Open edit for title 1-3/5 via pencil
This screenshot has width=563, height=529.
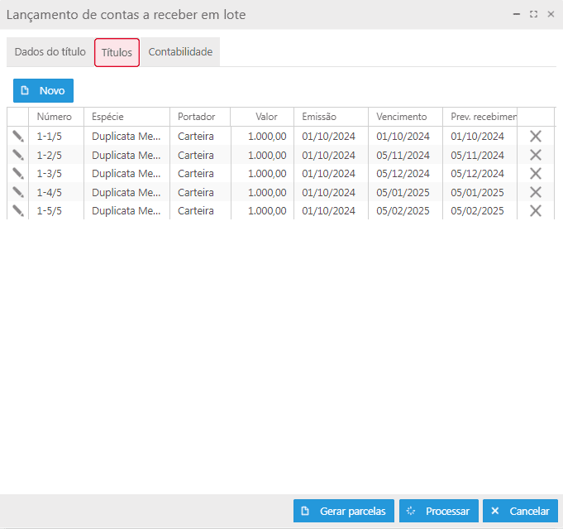[18, 173]
